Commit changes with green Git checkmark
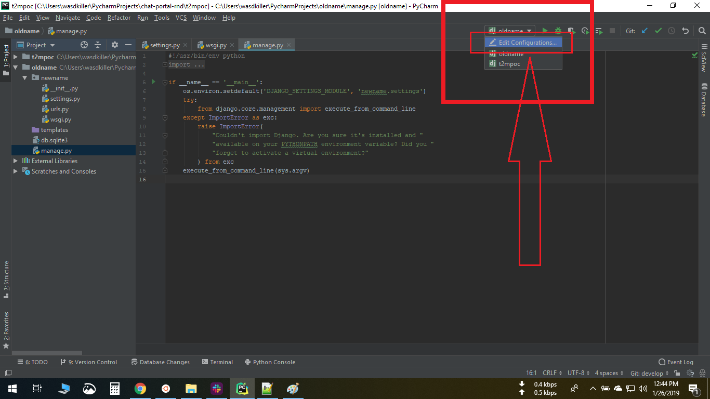Viewport: 710px width, 399px height. pyautogui.click(x=658, y=31)
